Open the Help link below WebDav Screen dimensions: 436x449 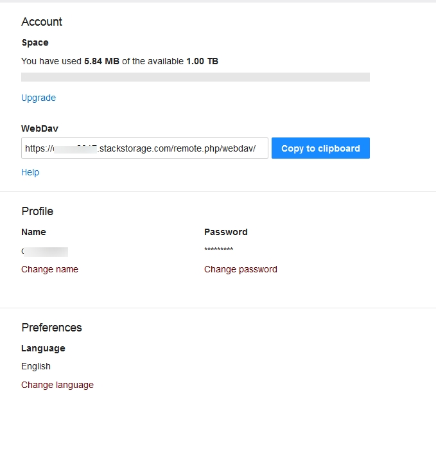30,172
